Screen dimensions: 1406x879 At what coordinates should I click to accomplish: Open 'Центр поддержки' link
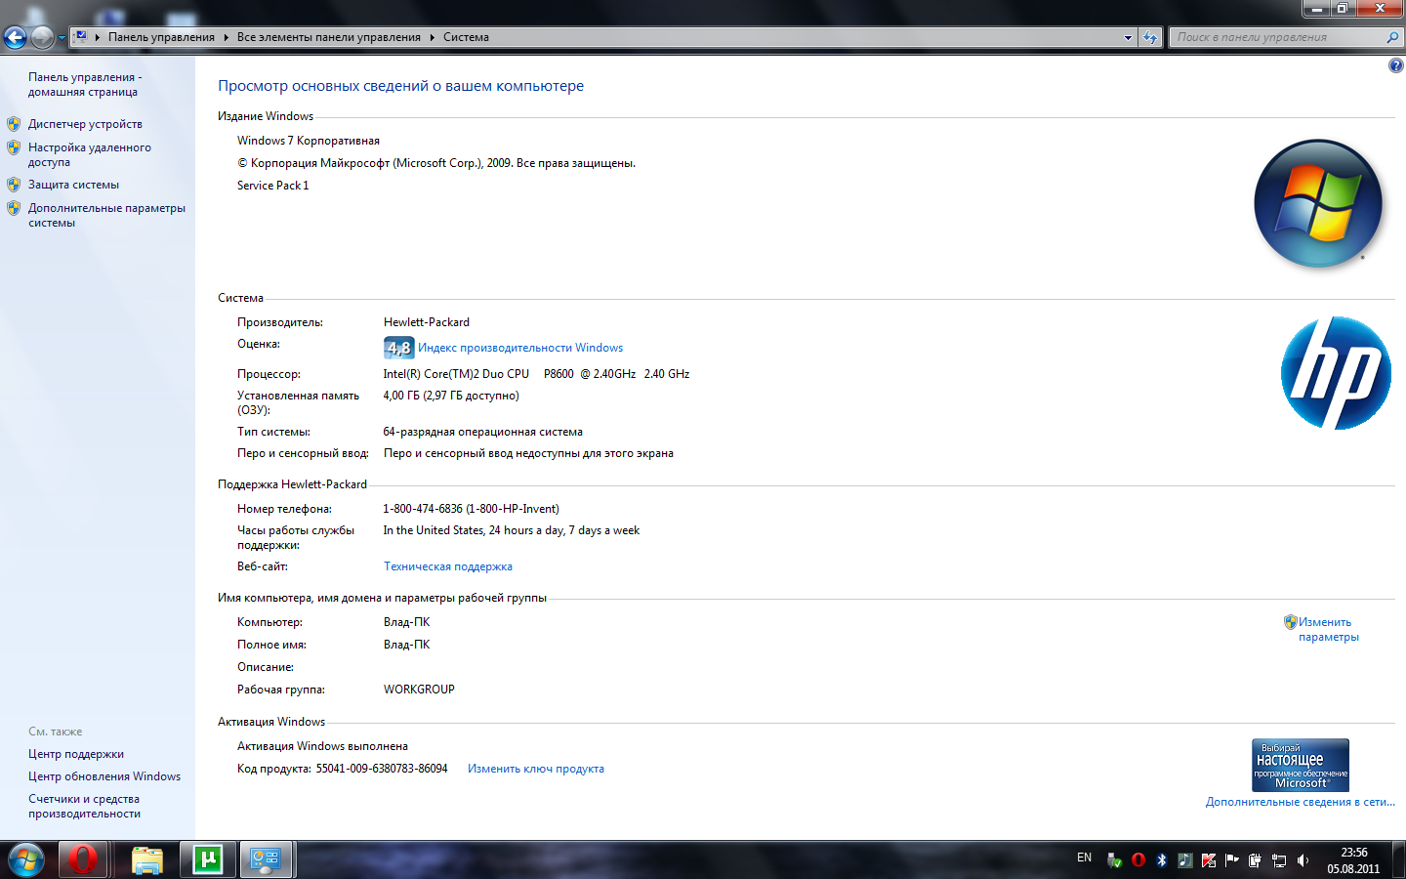[x=76, y=754]
